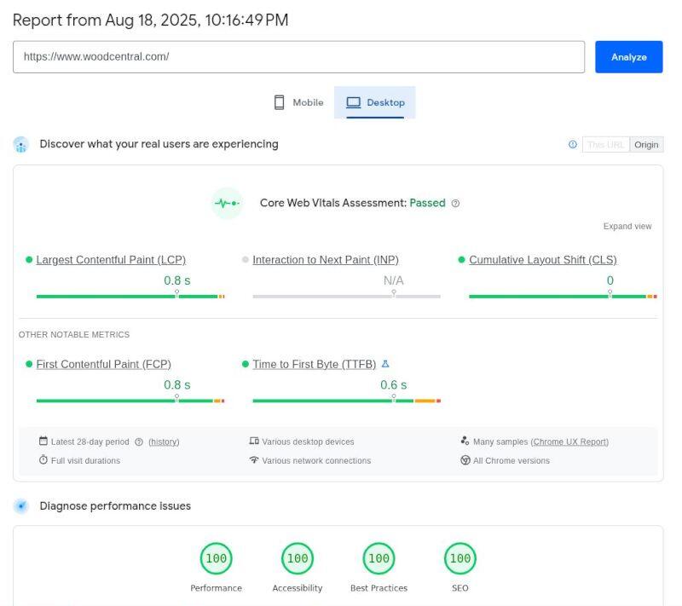
Task: Toggle to Origin data view
Action: point(646,145)
